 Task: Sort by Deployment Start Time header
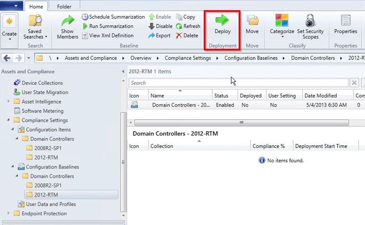click(326, 146)
